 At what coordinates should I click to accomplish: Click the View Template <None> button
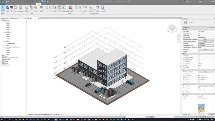click(206, 86)
